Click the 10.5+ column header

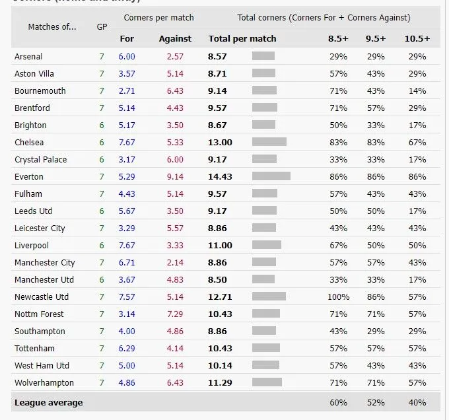click(417, 39)
